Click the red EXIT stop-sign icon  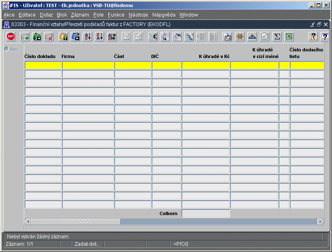(x=11, y=36)
